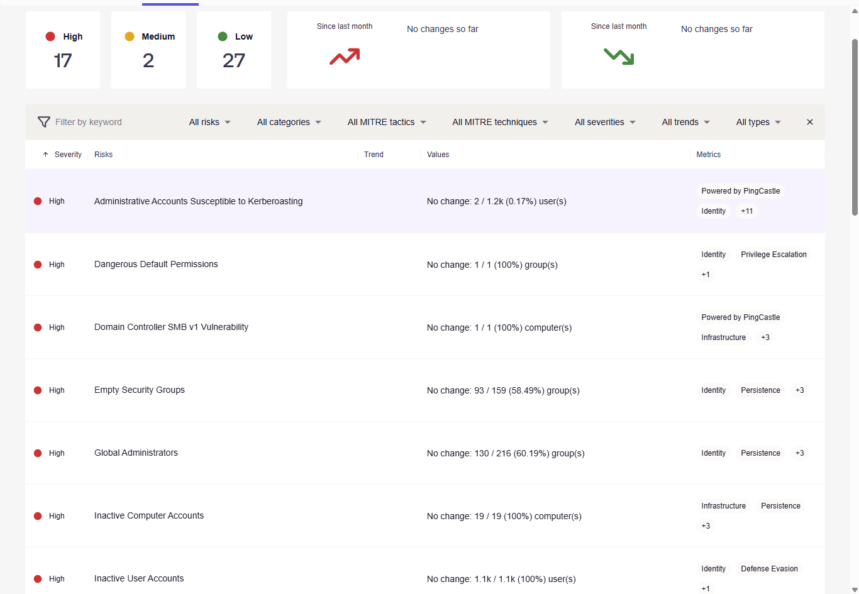Screen dimensions: 859x594
Task: Expand the +3 badge on Empty Security Groups row
Action: click(x=799, y=390)
